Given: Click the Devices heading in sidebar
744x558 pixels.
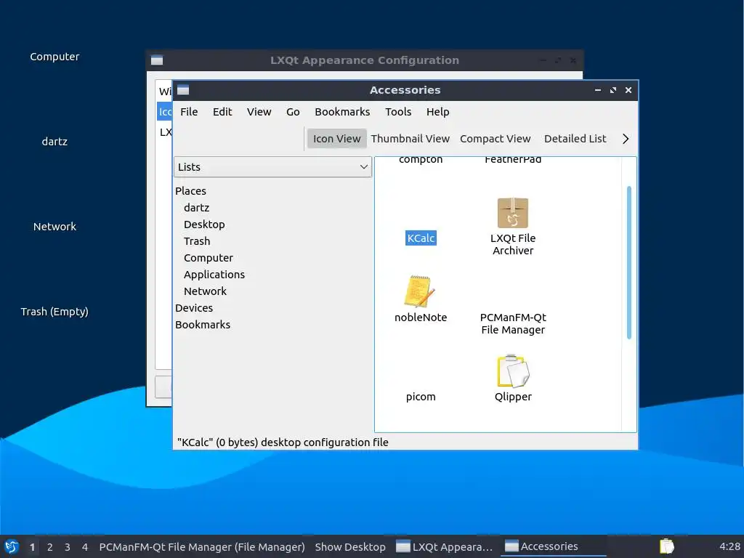Looking at the screenshot, I should [193, 308].
